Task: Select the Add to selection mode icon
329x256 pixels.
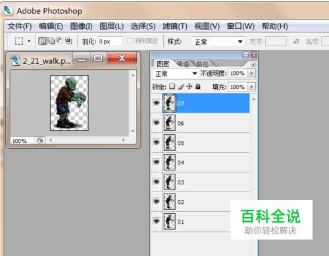Action: (51, 41)
